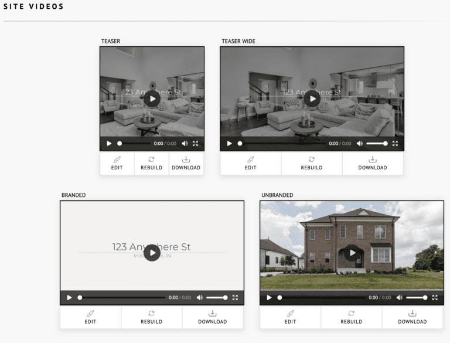This screenshot has height=343, width=450.
Task: Play the Teaser video using center play icon
Action: [x=152, y=99]
